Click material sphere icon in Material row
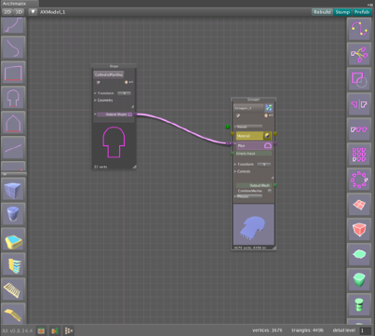The width and height of the screenshot is (375, 336). 267,136
